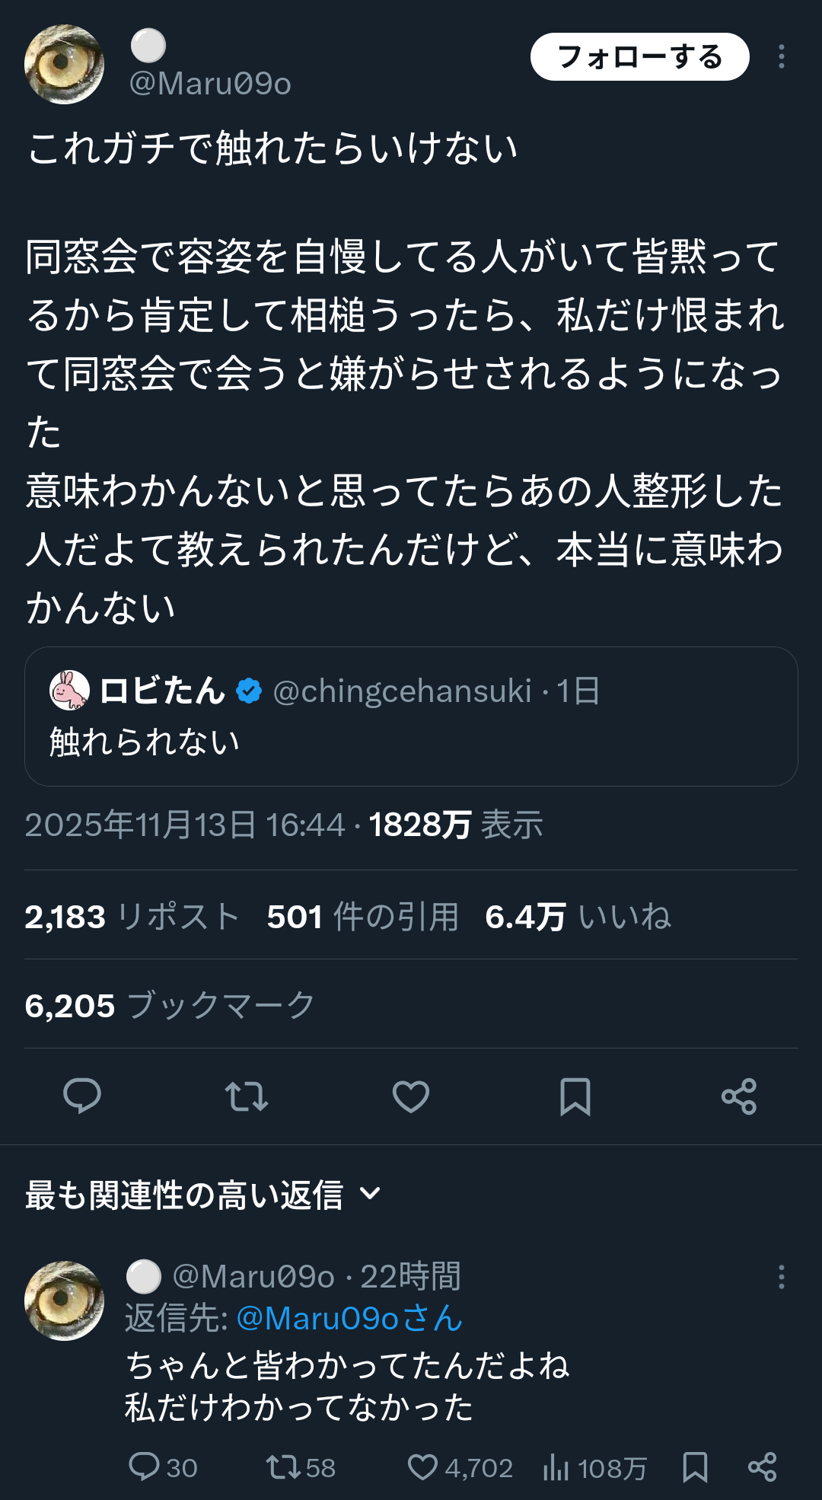Viewport: 822px width, 1500px height.
Task: Open the main post's three-dot menu
Action: point(781,57)
